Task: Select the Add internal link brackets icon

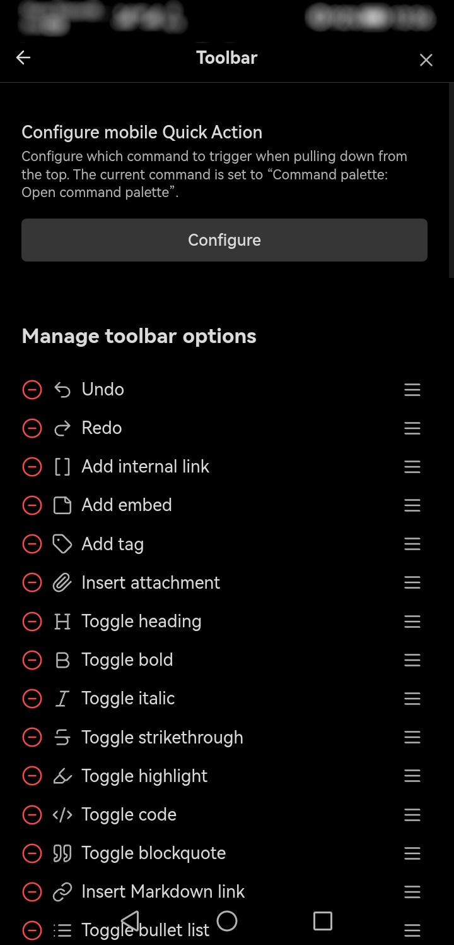Action: (62, 467)
